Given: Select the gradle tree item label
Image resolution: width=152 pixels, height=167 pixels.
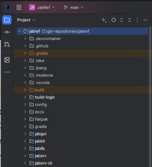Looking at the screenshot, I should pos(41,127).
